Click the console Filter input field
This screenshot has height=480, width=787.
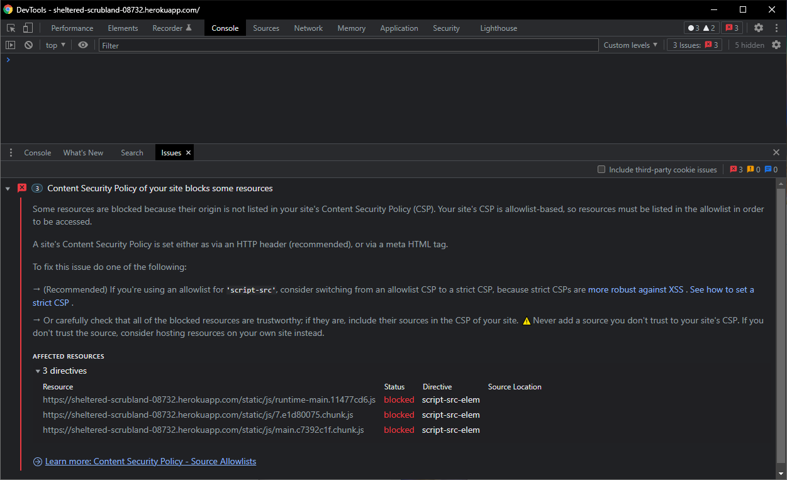pyautogui.click(x=349, y=45)
